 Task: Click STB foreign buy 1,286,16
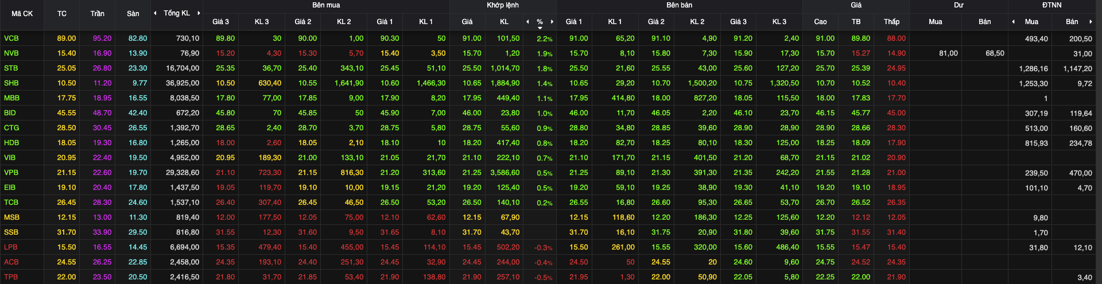(x=1033, y=69)
